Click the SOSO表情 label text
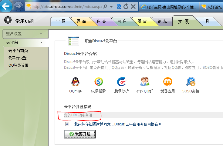The image size is (223, 146). [x=191, y=91]
